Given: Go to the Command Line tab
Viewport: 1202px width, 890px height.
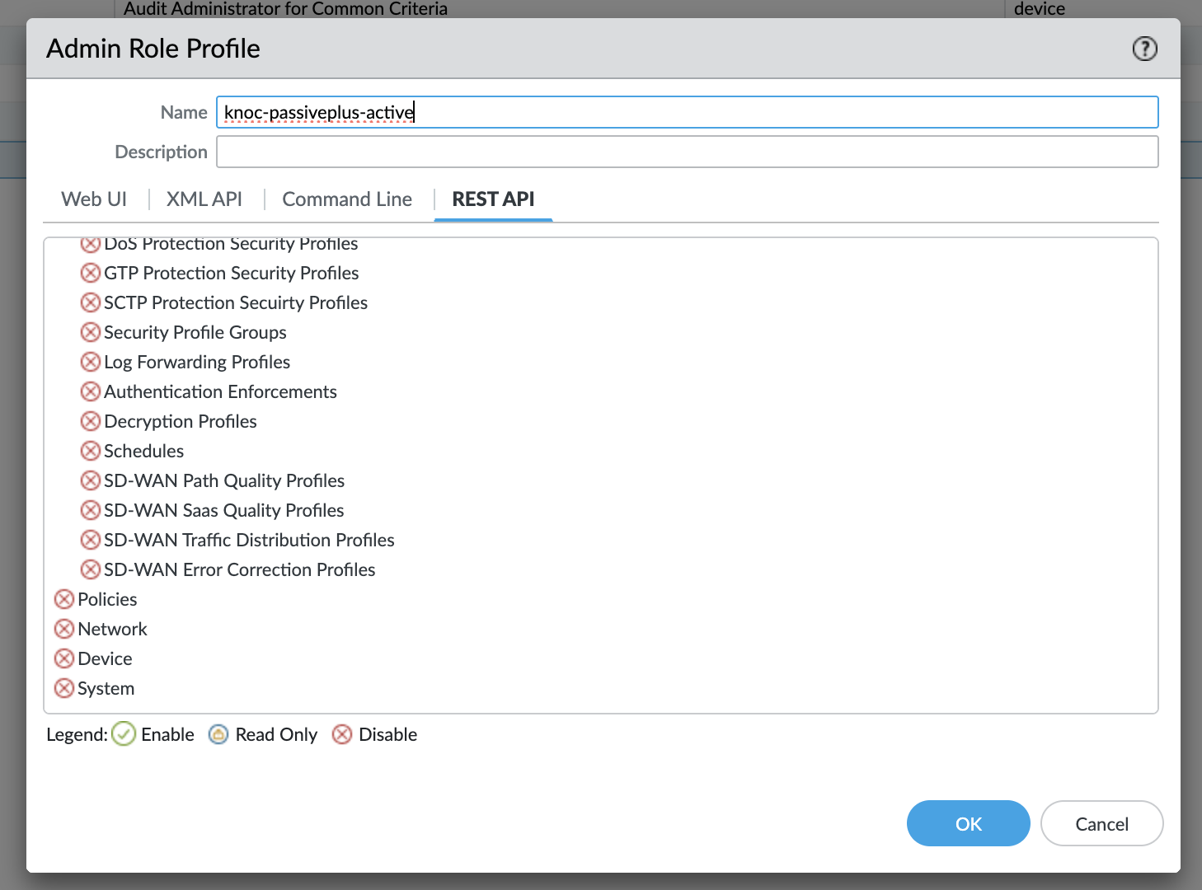Looking at the screenshot, I should [347, 199].
